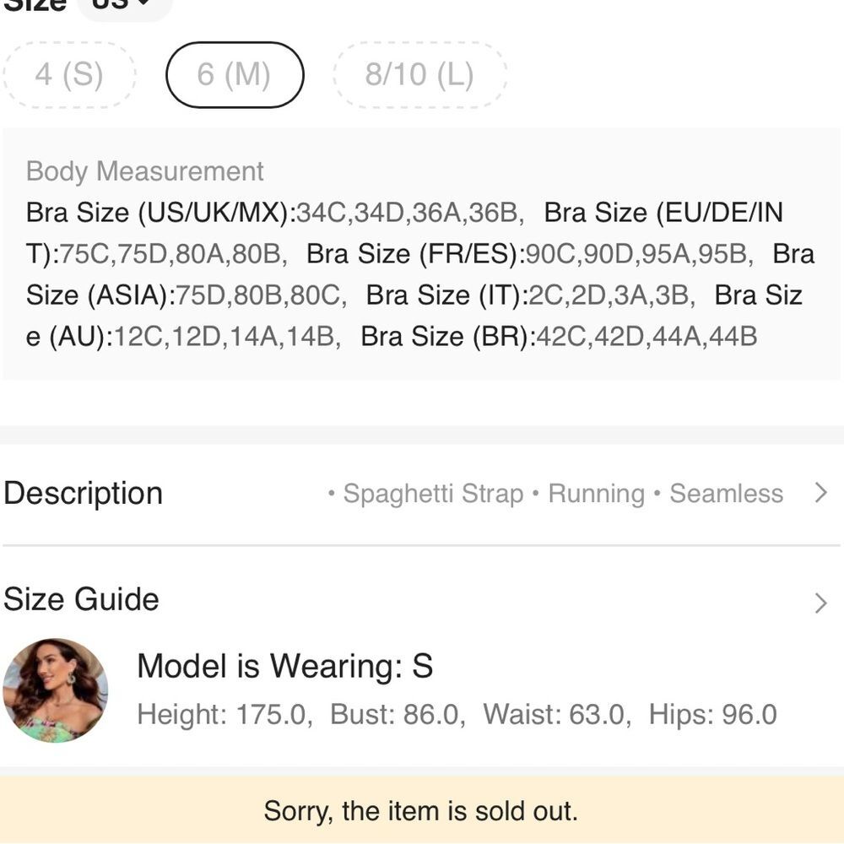Tap the model's circular photo thumbnail

click(56, 690)
